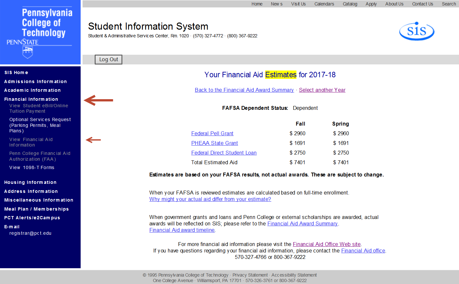Select Apply in the top navigation
459x284 pixels.
point(371,4)
